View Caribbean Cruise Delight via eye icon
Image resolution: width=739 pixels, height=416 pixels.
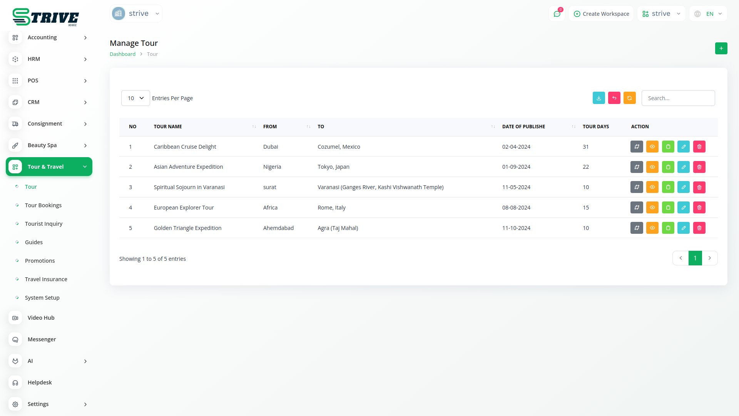652,147
